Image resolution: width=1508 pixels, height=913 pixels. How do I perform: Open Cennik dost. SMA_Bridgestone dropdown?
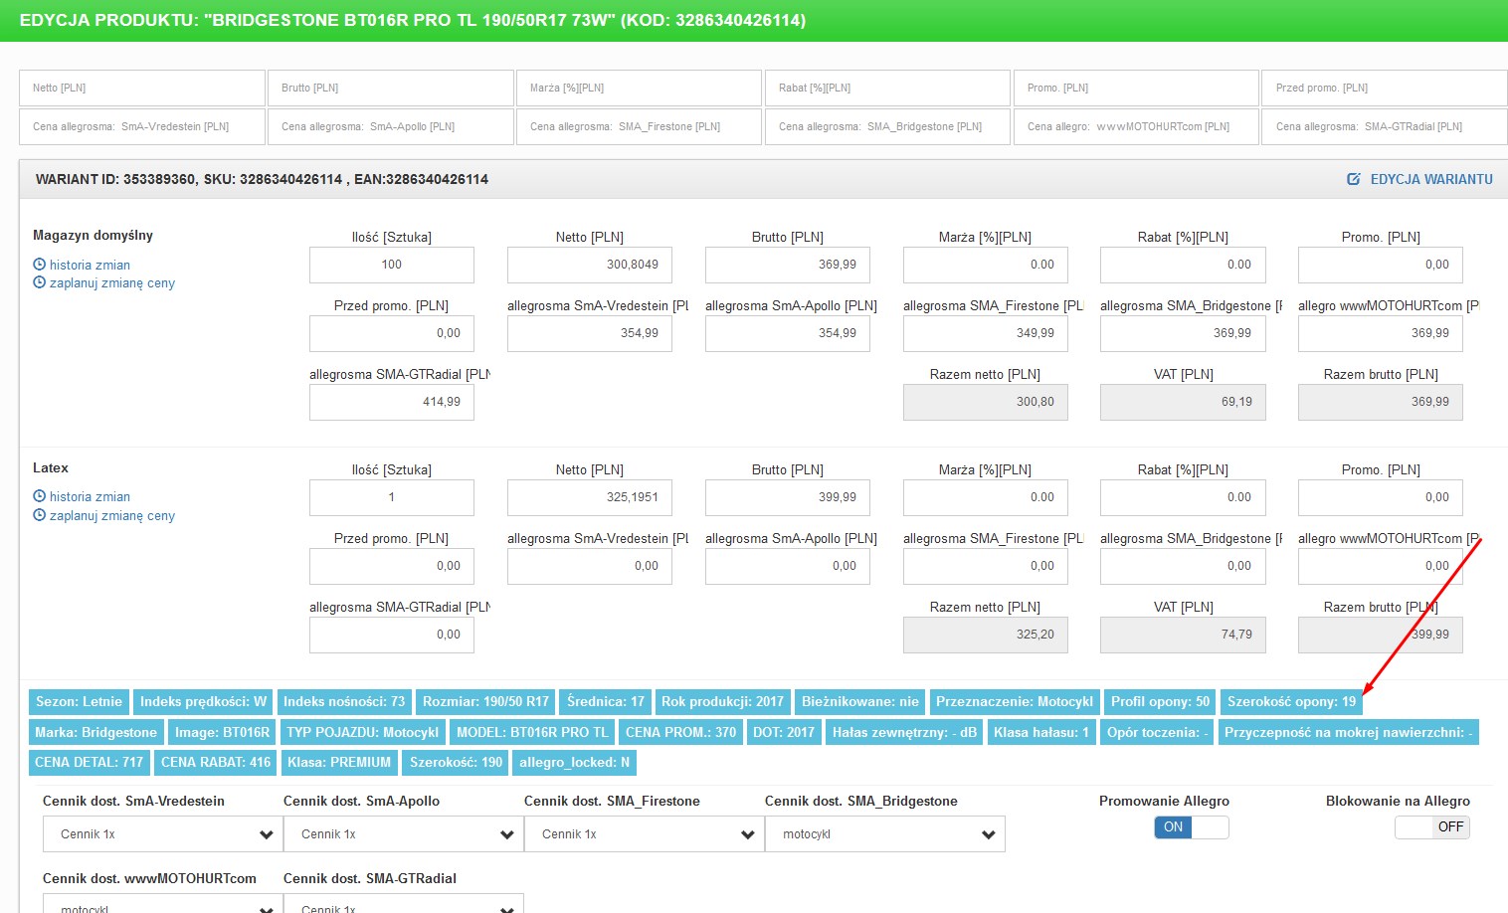tap(885, 834)
